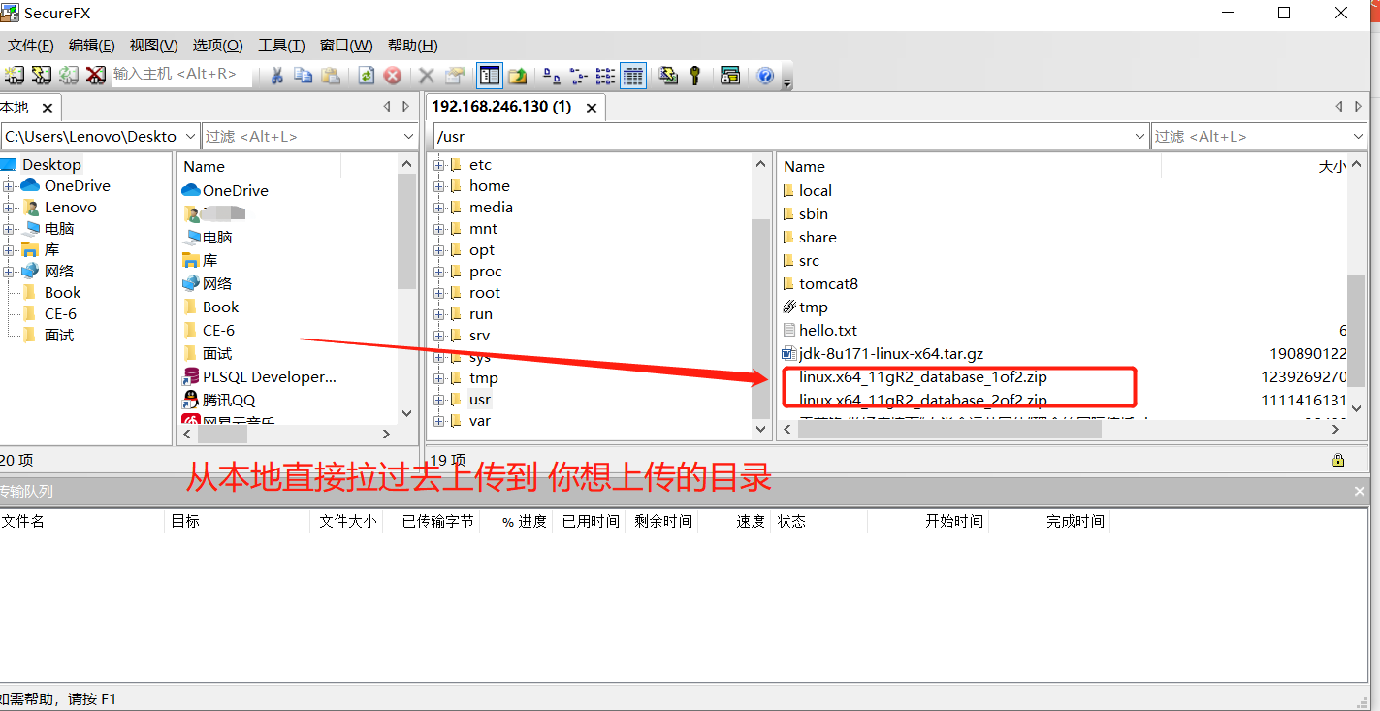The height and width of the screenshot is (711, 1380).
Task: Click the Copy icon in toolbar
Action: (304, 75)
